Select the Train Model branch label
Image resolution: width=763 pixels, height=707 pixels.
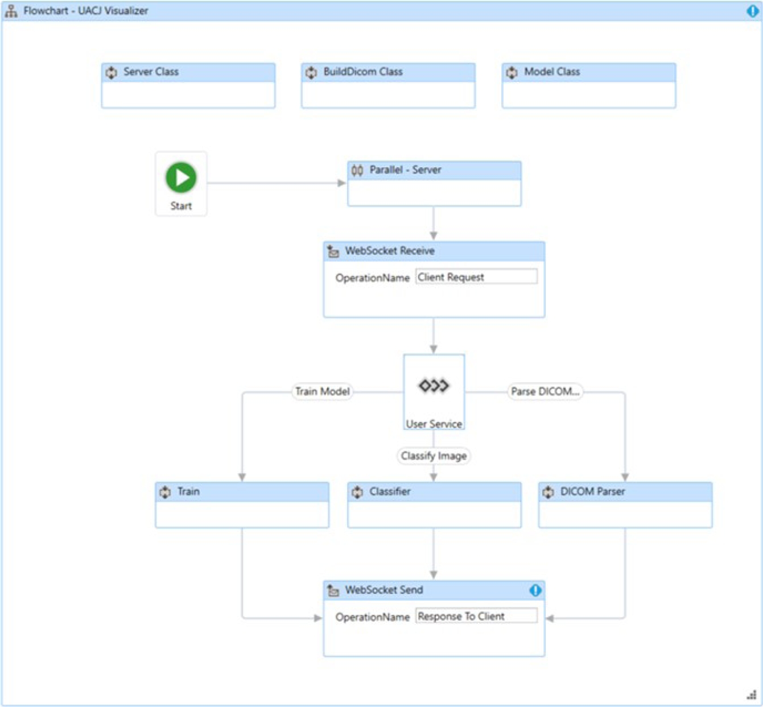tap(322, 391)
